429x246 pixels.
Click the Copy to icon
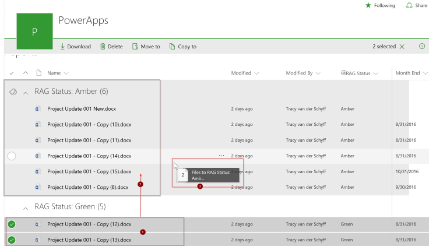click(172, 47)
